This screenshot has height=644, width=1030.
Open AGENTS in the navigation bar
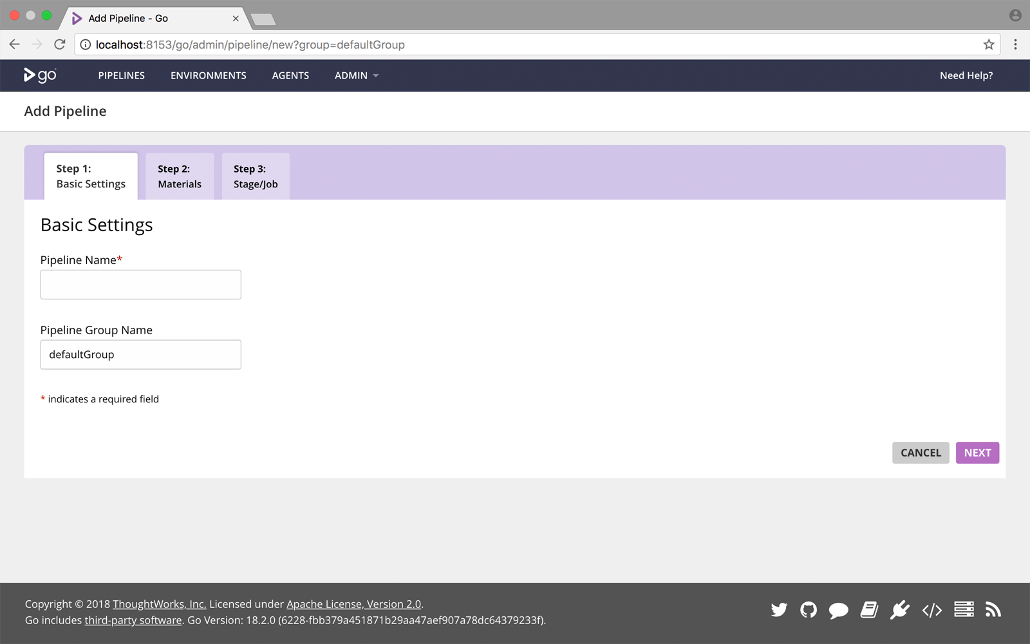[290, 75]
